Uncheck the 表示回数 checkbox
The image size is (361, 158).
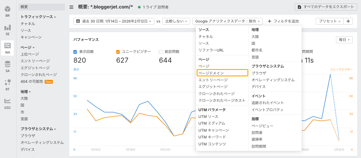point(75,52)
